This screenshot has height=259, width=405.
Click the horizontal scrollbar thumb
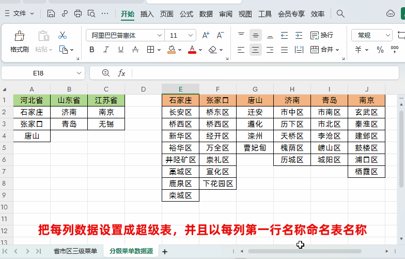point(305,251)
